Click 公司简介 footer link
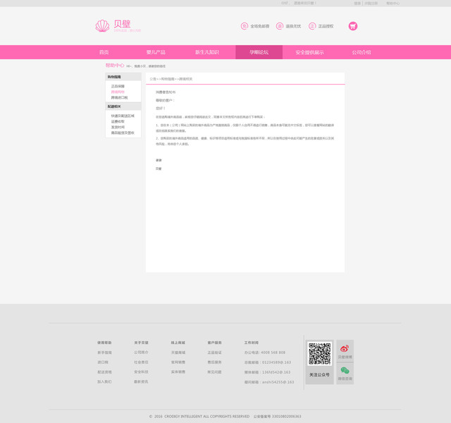The image size is (451, 423). tap(141, 352)
